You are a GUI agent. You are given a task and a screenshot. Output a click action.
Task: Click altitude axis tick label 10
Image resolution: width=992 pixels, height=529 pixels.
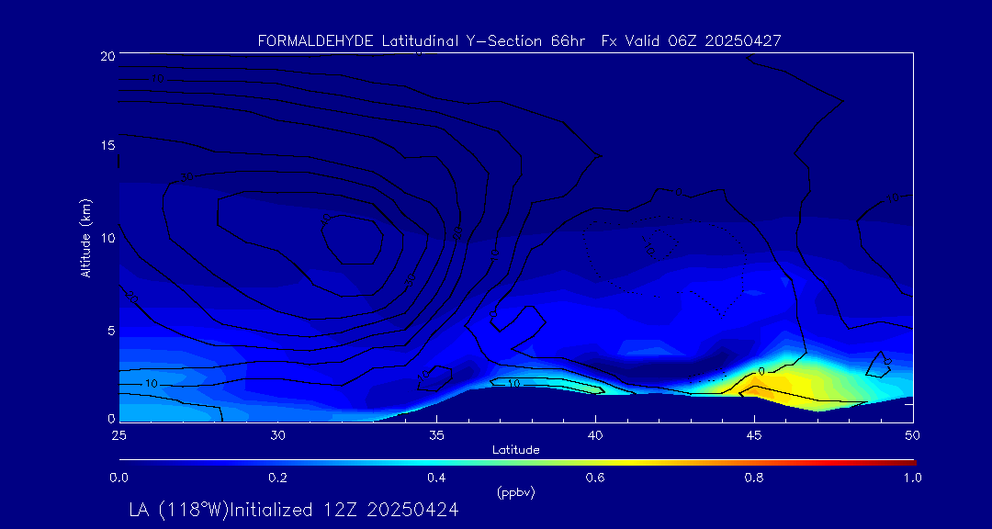pos(107,237)
